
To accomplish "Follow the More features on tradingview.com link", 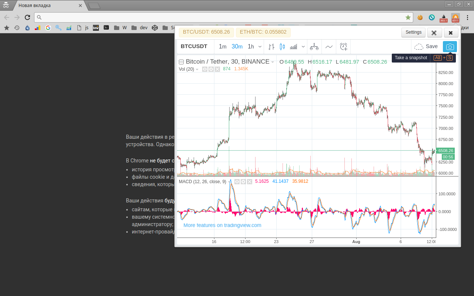I will tap(222, 225).
